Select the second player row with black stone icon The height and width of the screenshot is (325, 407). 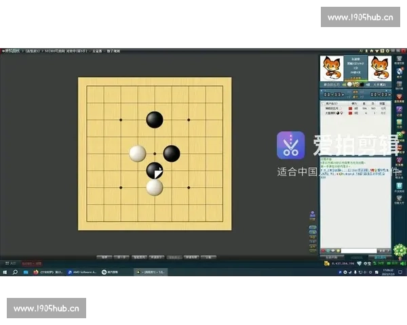pos(355,113)
